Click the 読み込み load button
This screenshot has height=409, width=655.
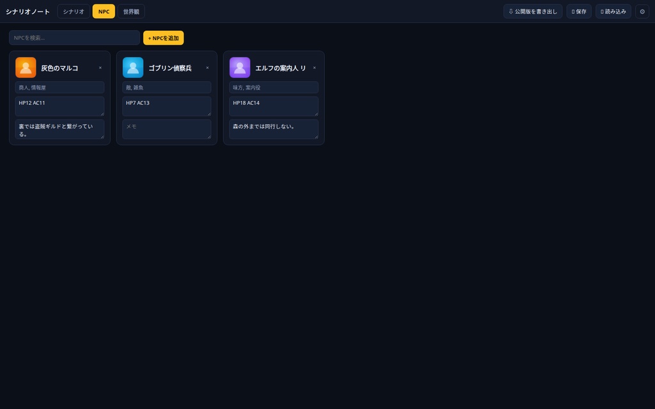coord(613,12)
